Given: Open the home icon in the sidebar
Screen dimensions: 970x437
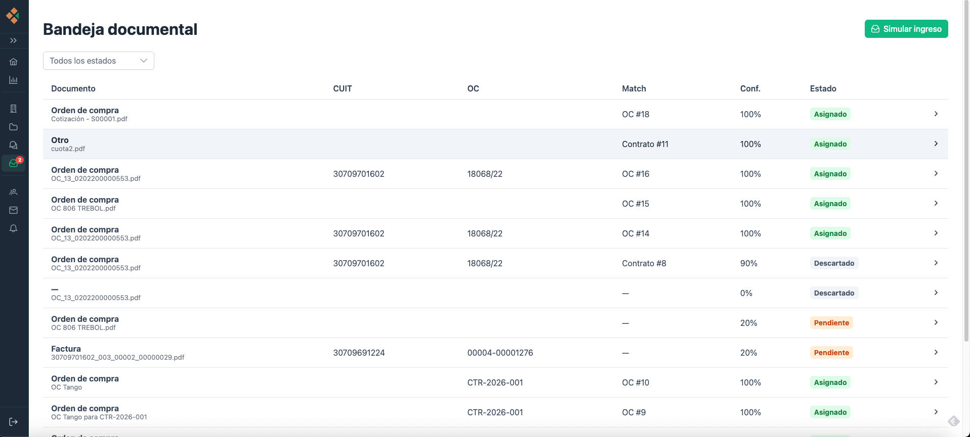Looking at the screenshot, I should coord(14,62).
